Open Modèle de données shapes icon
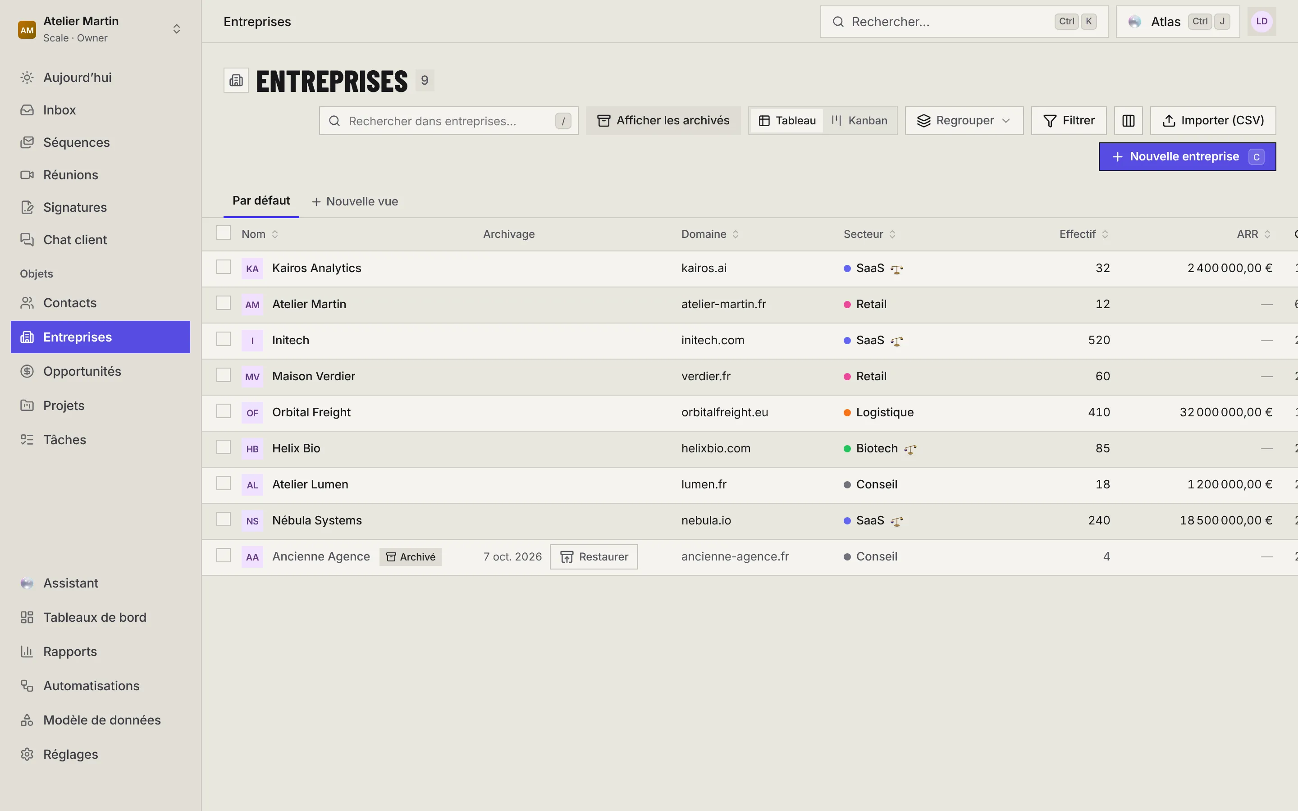 pos(27,720)
